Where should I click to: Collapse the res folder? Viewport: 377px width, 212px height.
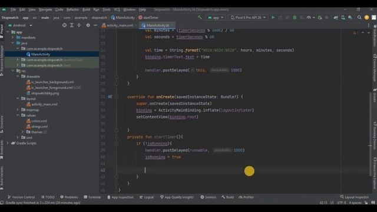(13, 71)
